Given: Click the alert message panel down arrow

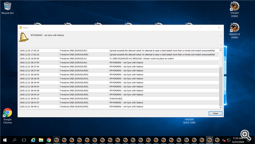Looking at the screenshot, I should pyautogui.click(x=221, y=45).
